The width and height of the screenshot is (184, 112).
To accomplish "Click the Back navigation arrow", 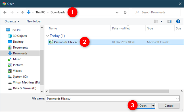I will (5, 12).
